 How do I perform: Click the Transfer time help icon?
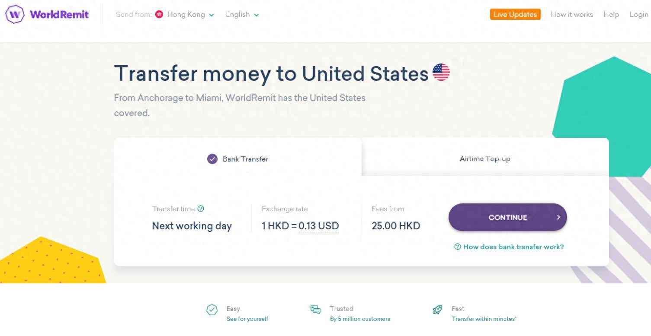pos(201,209)
